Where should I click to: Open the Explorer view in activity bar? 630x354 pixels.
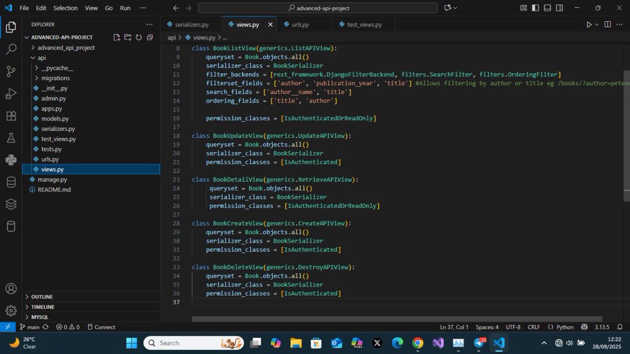pos(10,27)
